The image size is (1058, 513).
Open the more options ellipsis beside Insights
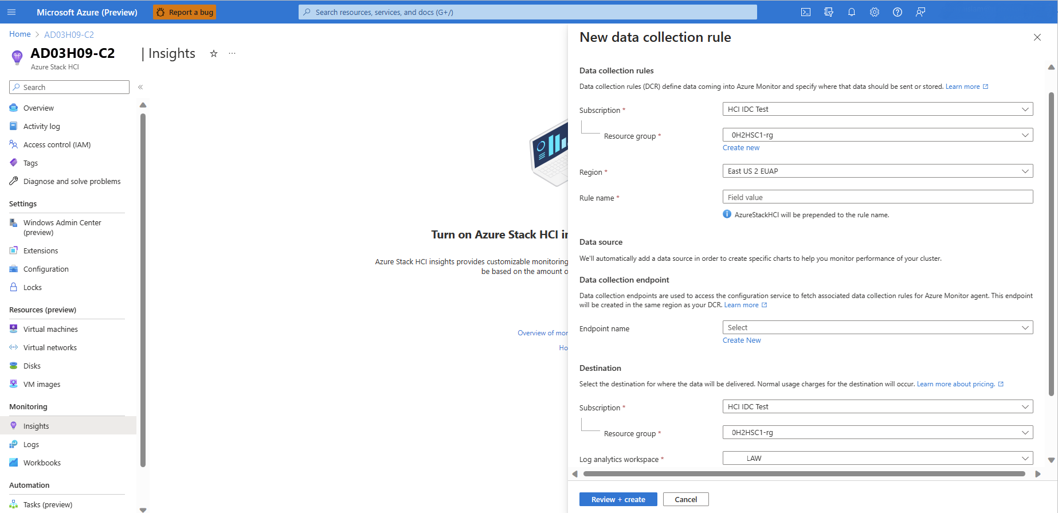tap(232, 53)
